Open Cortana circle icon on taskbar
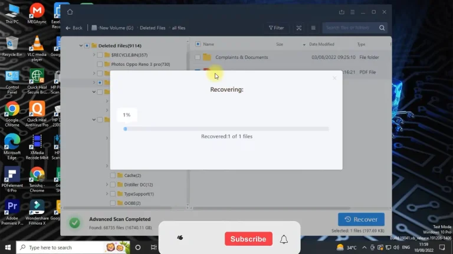Viewport: 453px width, 254px height. coord(138,248)
